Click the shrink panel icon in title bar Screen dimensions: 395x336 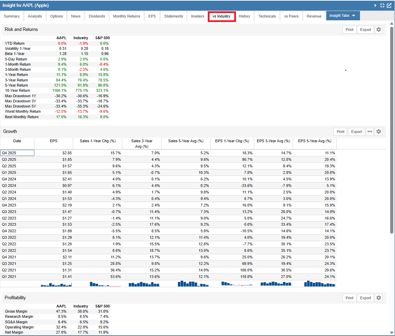click(382, 5)
